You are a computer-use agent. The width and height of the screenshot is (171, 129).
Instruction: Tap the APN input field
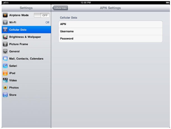[x=111, y=24]
